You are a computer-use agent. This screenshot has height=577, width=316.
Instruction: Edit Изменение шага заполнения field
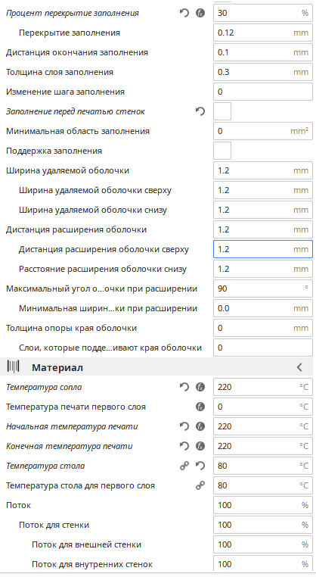tap(263, 92)
